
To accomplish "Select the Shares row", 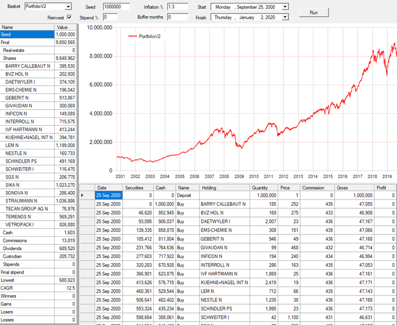I will [x=38, y=58].
